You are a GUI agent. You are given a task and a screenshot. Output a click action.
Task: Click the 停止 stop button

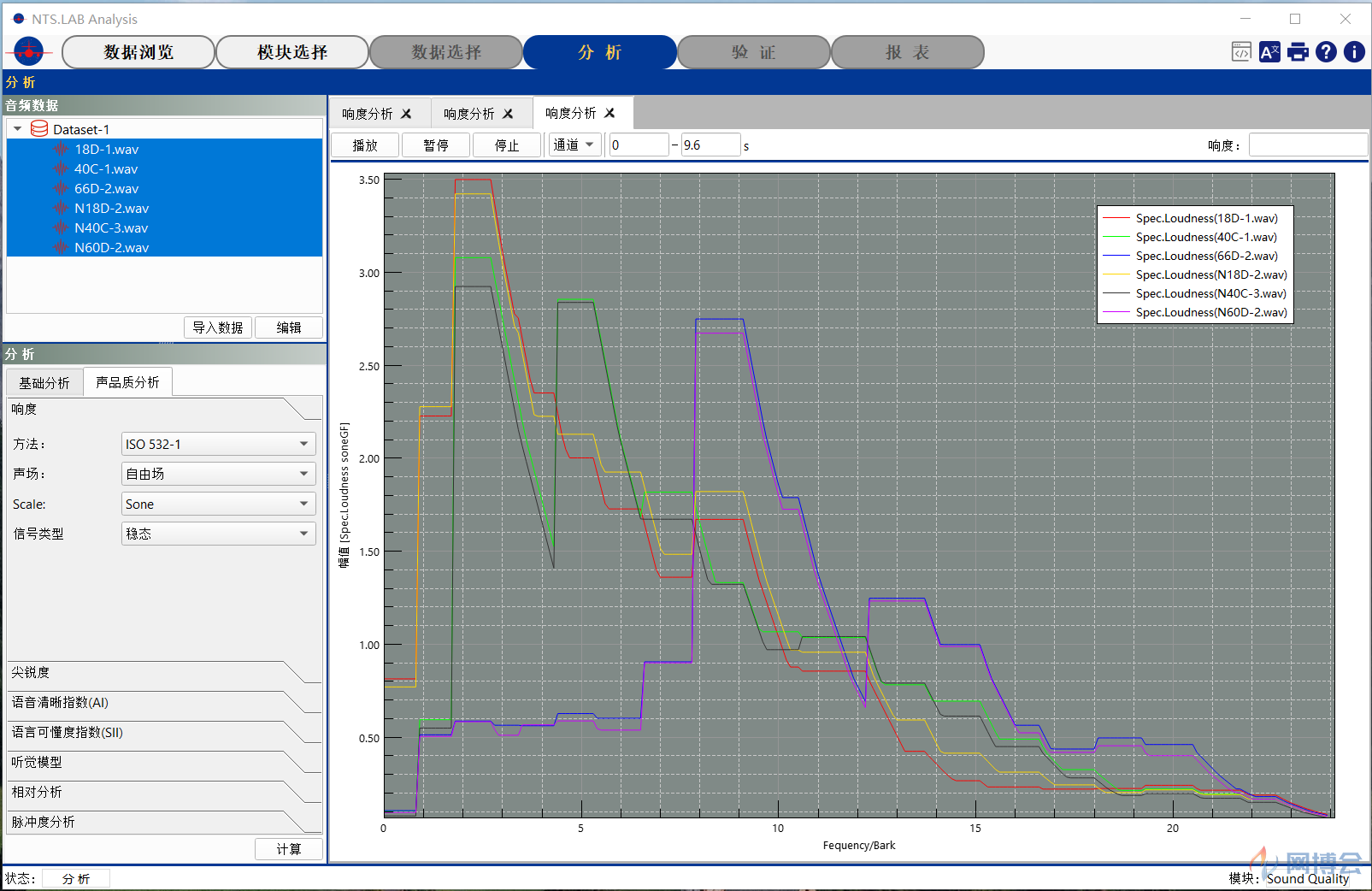[x=507, y=145]
